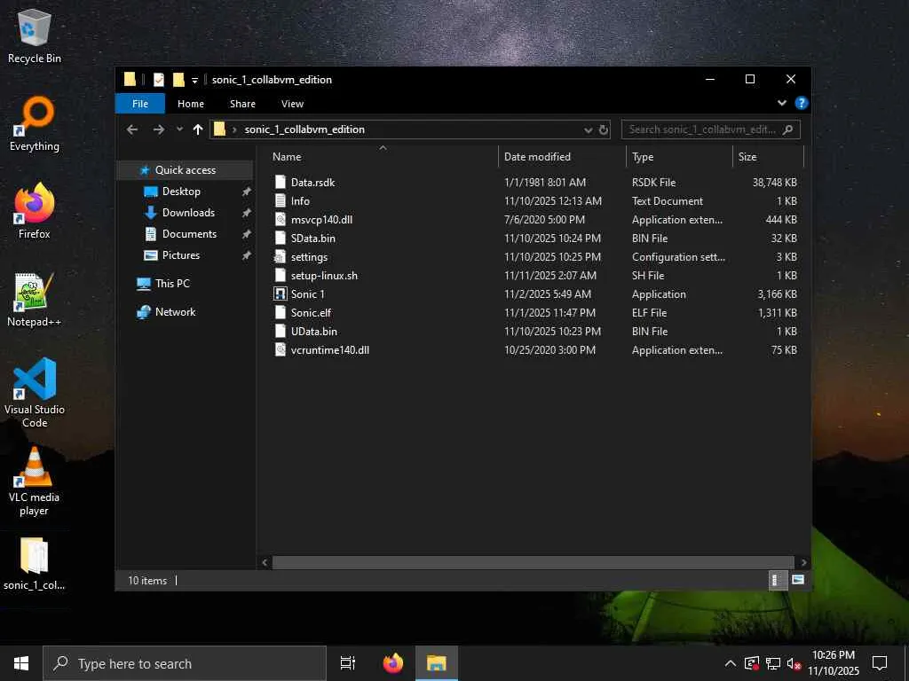Go up one folder level
Screen dimensions: 909x681
click(x=198, y=129)
